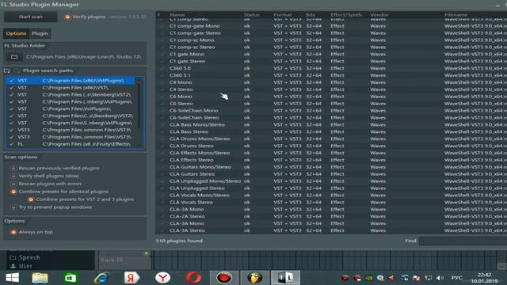Sort plugin list by Status column header

point(252,15)
